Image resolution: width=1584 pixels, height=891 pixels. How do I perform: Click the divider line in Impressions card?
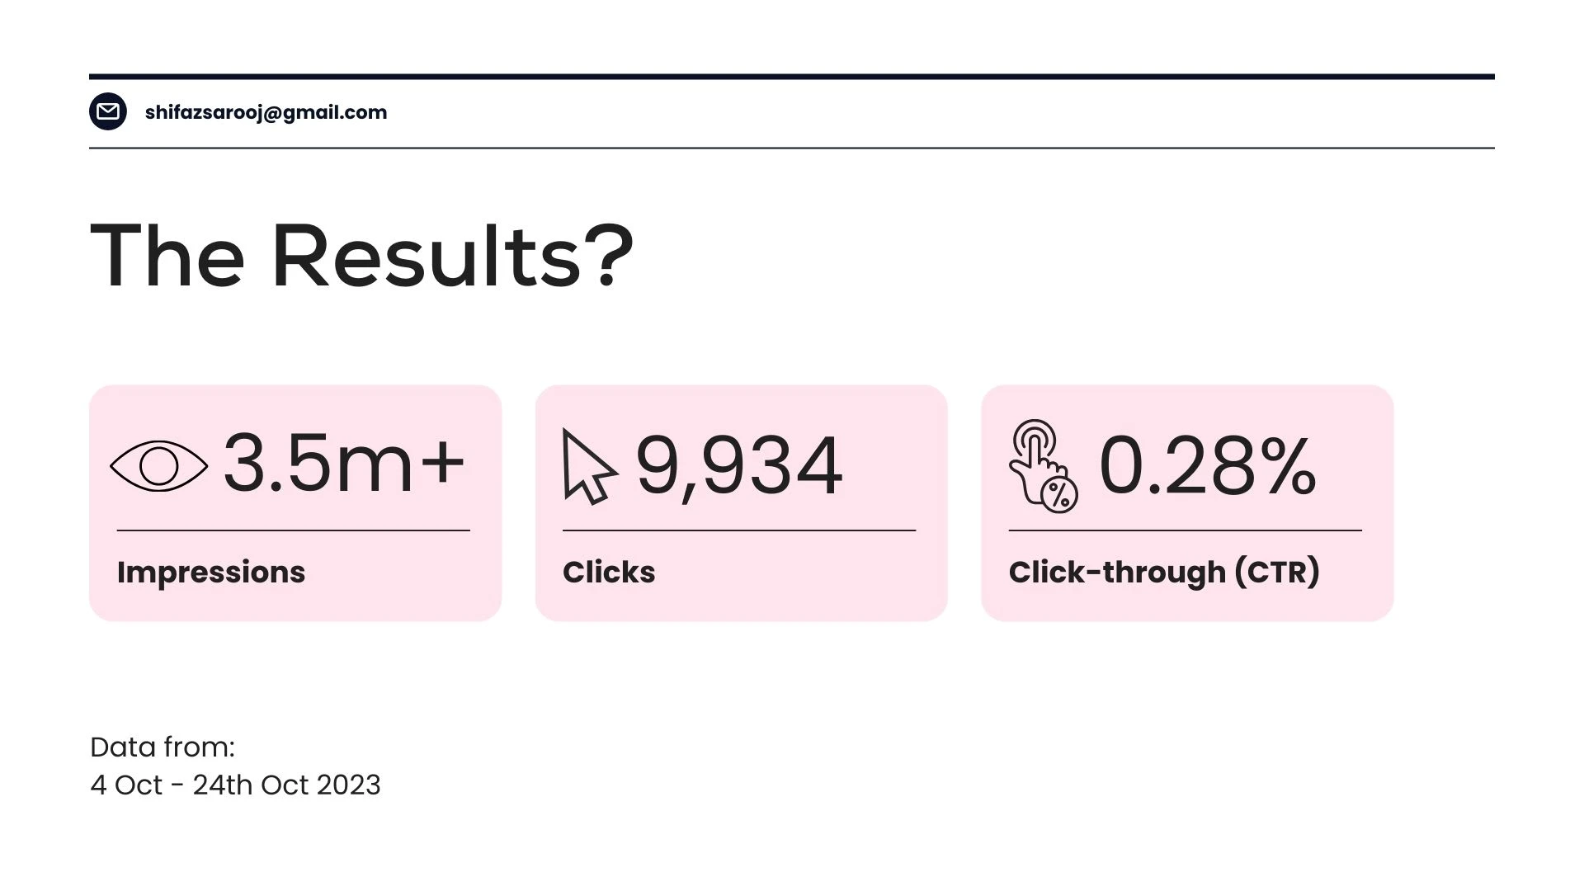tap(294, 530)
